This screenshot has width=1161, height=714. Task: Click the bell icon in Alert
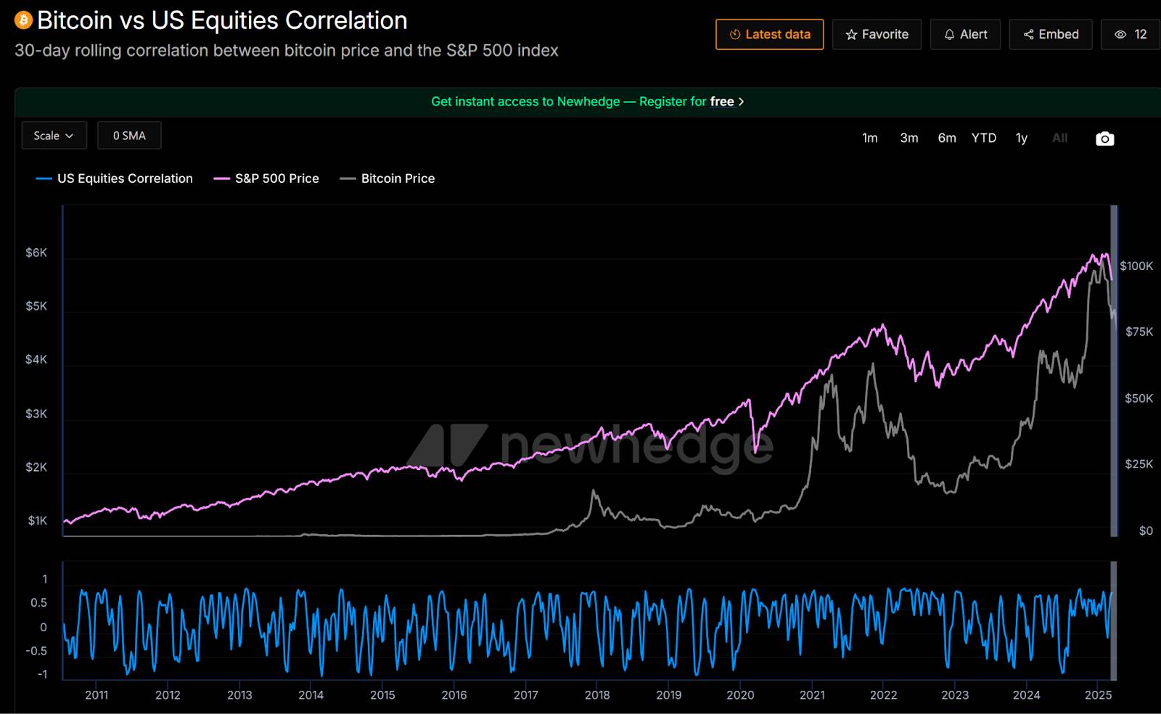click(x=949, y=35)
